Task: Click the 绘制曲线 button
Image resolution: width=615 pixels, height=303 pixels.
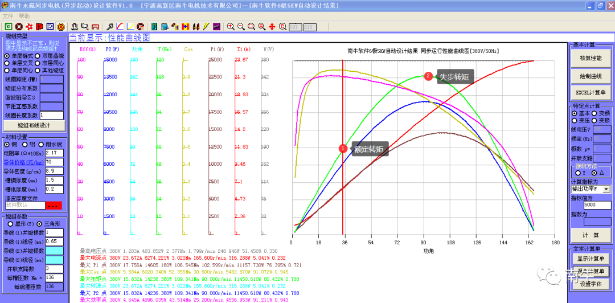Action: click(591, 76)
